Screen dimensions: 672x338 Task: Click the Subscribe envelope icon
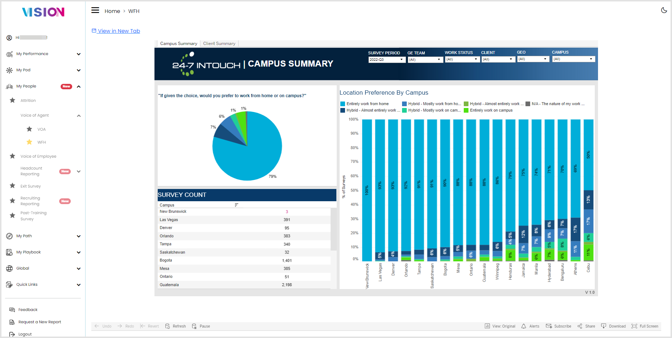549,326
